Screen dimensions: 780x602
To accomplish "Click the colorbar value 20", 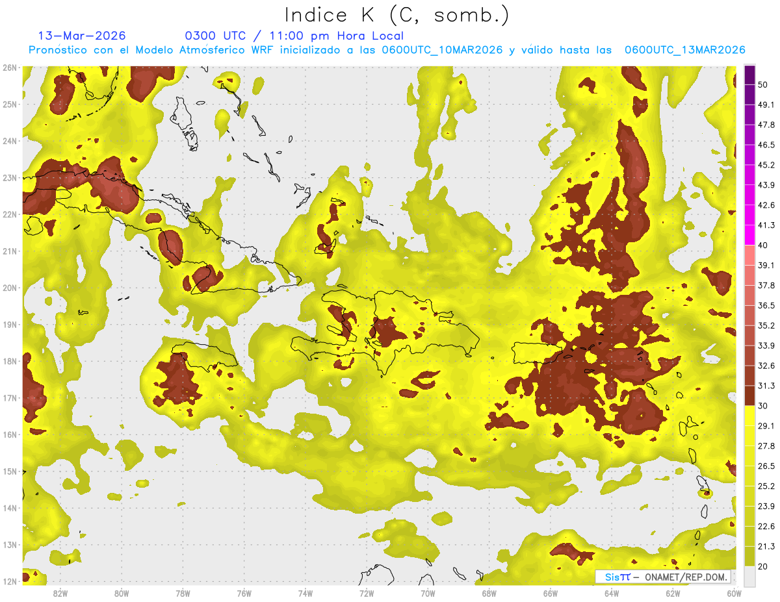I will click(763, 566).
